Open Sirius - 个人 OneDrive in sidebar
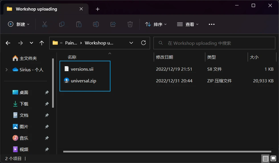The width and height of the screenshot is (279, 163). click(x=28, y=70)
